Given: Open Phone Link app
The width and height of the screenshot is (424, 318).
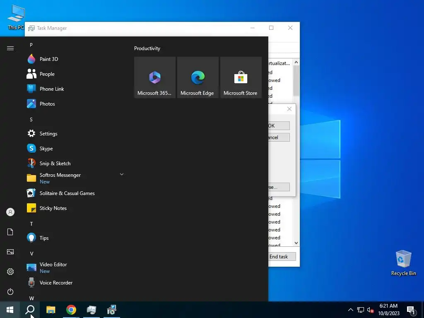Looking at the screenshot, I should pyautogui.click(x=76, y=89).
